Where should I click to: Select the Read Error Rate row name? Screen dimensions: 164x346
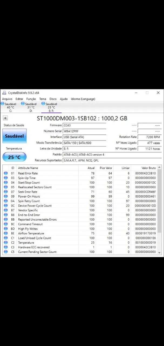coord(28,173)
